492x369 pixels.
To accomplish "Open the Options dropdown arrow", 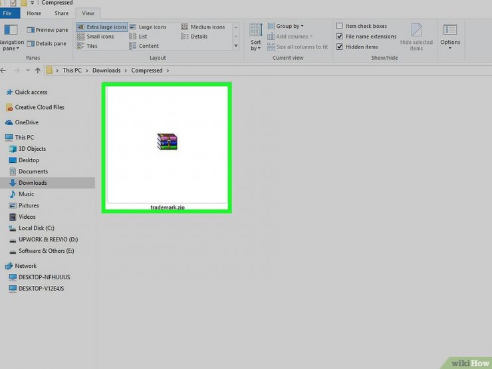I will coord(450,49).
